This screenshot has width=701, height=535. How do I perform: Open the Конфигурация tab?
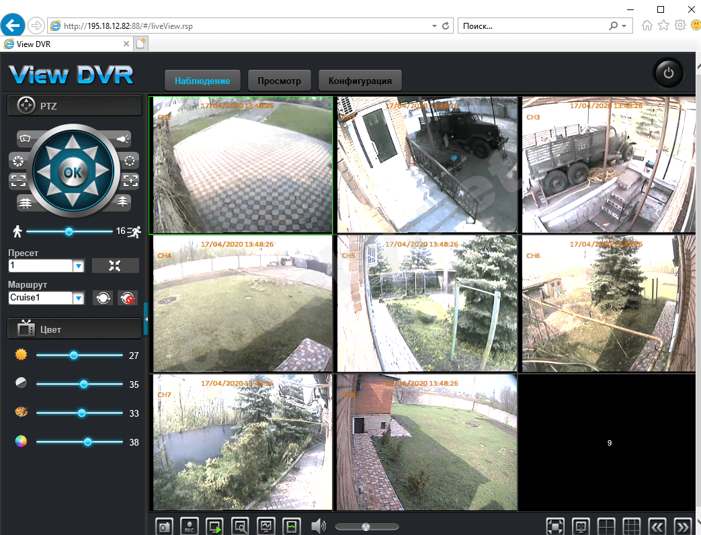tap(360, 81)
